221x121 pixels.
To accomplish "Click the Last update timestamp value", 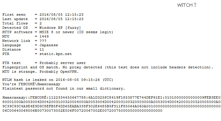I will coord(61,19).
